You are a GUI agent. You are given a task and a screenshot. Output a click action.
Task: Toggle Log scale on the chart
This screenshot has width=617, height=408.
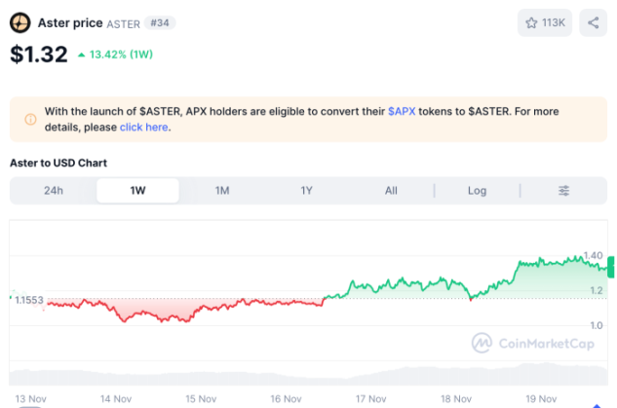(477, 191)
